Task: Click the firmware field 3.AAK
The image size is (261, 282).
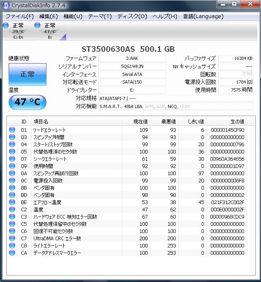Action: (132, 59)
